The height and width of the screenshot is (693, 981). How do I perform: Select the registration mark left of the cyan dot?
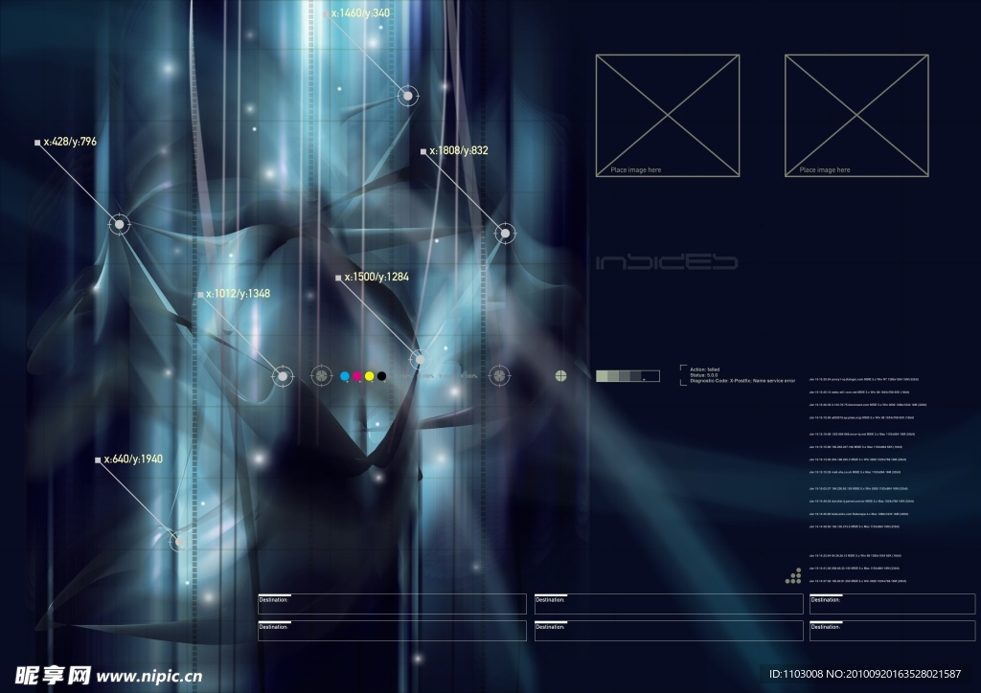click(x=322, y=375)
